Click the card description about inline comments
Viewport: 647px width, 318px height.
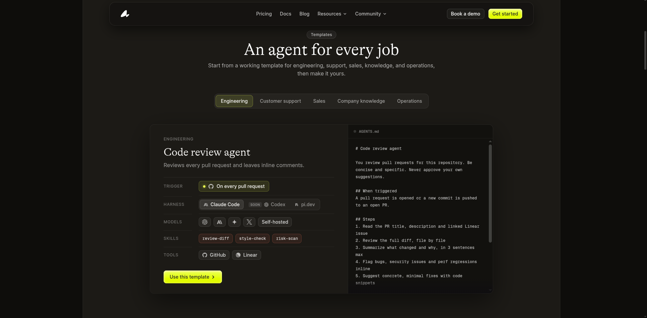(234, 165)
